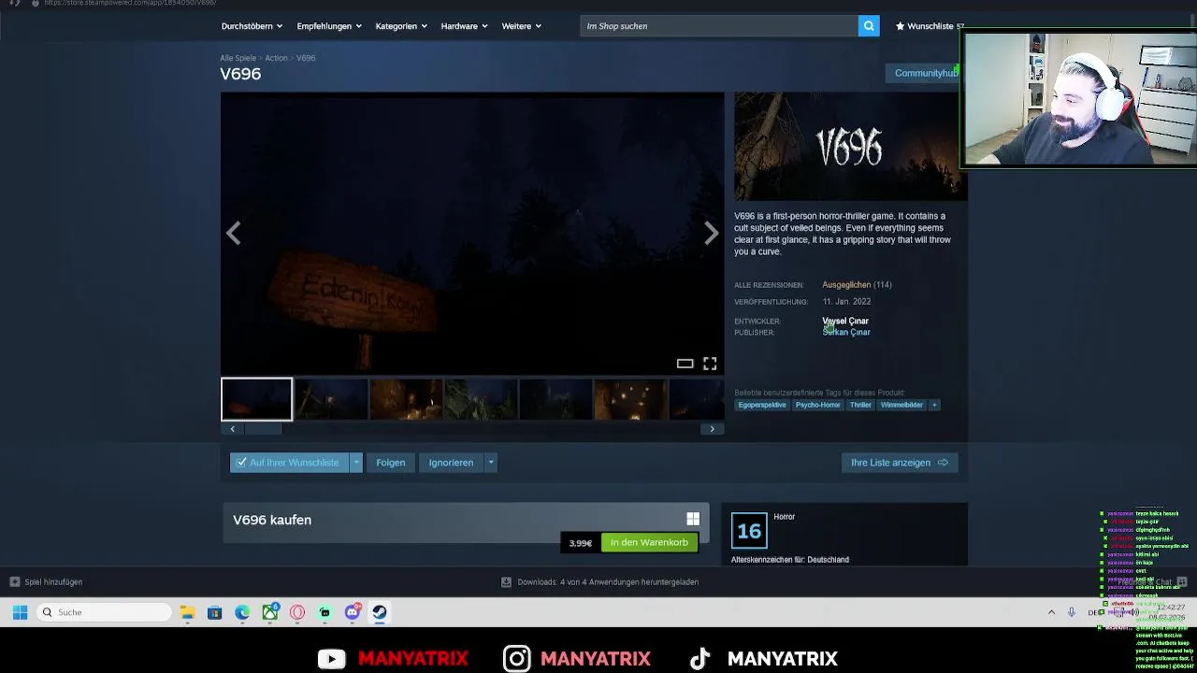Go to Alle Spiele breadcrumb
The width and height of the screenshot is (1197, 673).
[238, 58]
